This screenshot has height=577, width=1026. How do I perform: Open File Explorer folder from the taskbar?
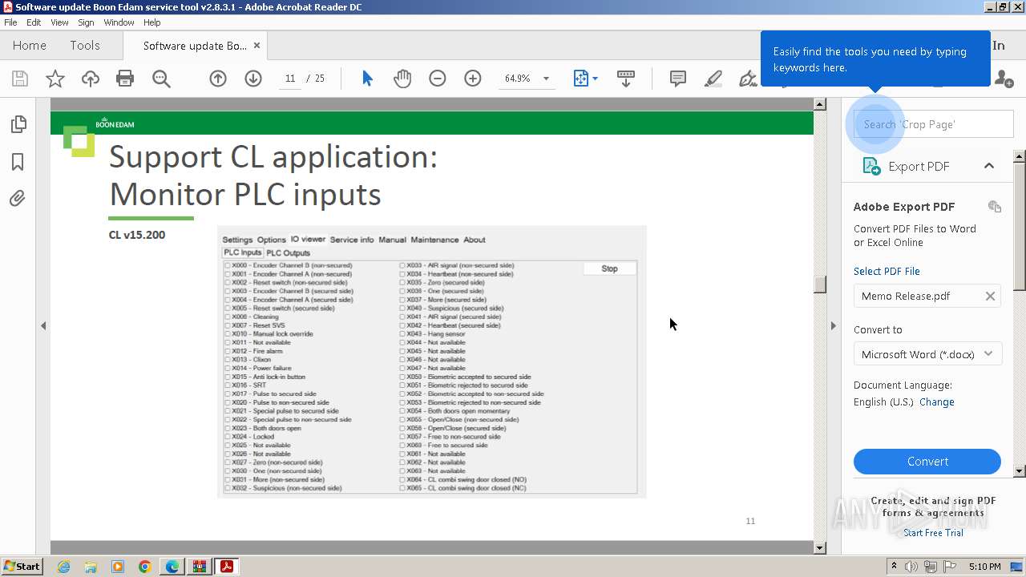click(x=91, y=567)
